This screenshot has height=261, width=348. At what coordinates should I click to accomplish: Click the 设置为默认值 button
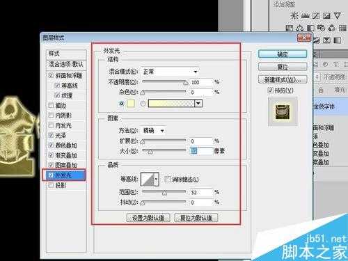148,218
